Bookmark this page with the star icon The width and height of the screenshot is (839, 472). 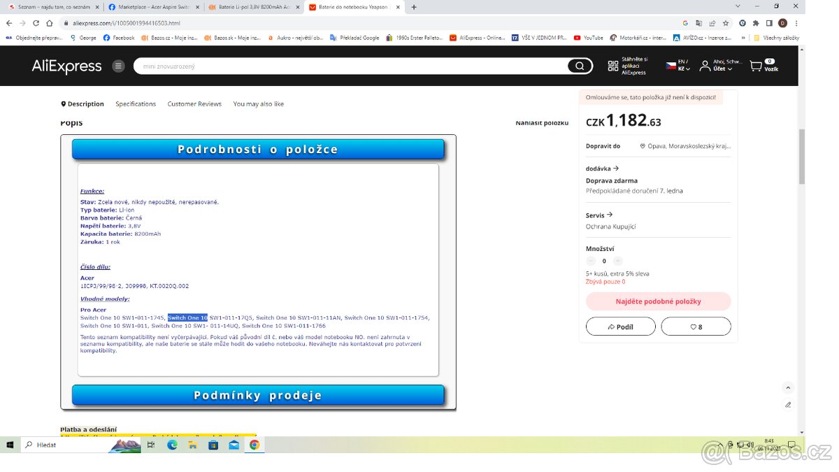tap(725, 23)
